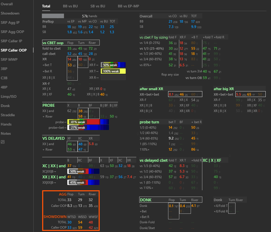Select SRP Caller OOP sidebar item
This screenshot has width=271, height=232.
14,50
